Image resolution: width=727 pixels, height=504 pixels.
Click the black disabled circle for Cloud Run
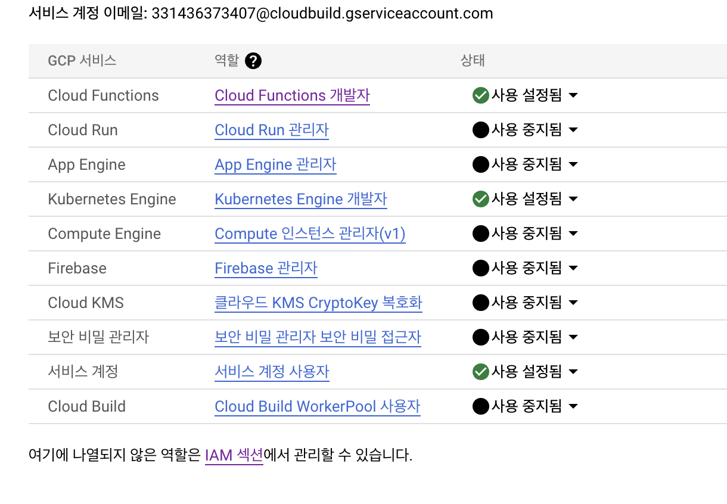(x=480, y=130)
